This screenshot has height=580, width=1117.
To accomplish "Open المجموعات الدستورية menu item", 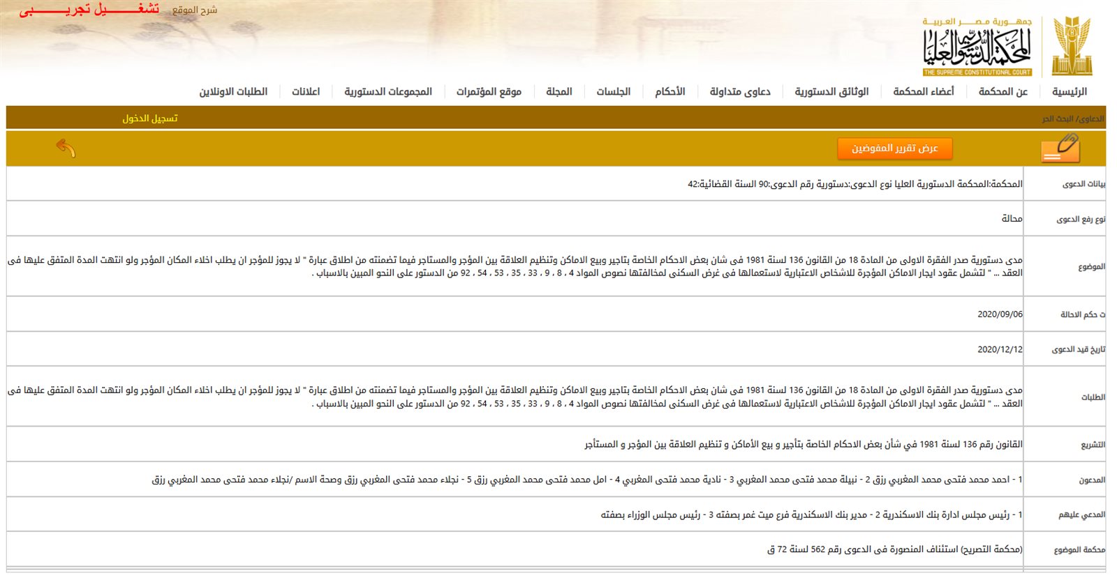I will coord(388,92).
